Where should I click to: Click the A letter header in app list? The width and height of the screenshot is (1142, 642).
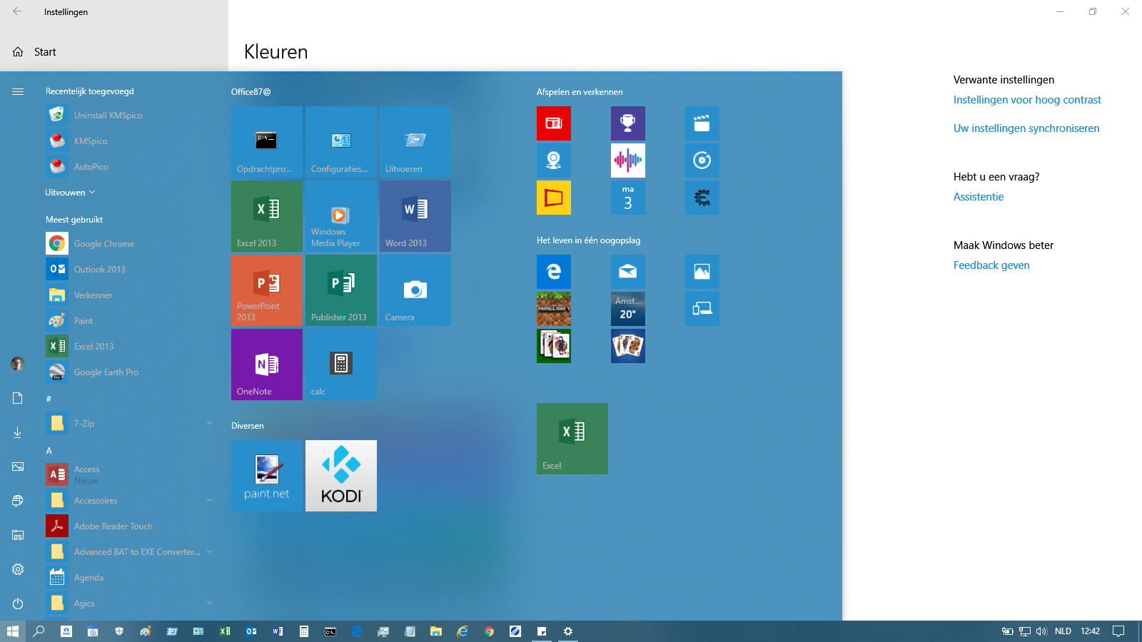pyautogui.click(x=49, y=451)
